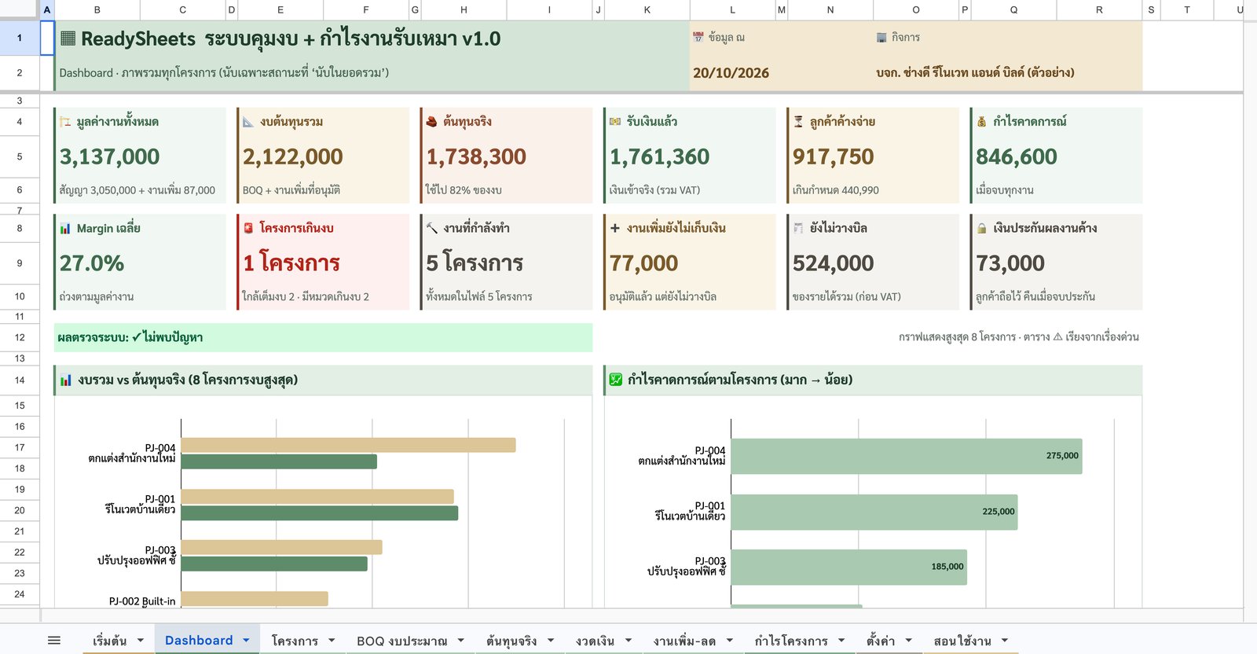Viewport: 1257px width, 654px height.
Task: Open the BOQ งบประมาณ tab dropdown arrow
Action: point(461,641)
